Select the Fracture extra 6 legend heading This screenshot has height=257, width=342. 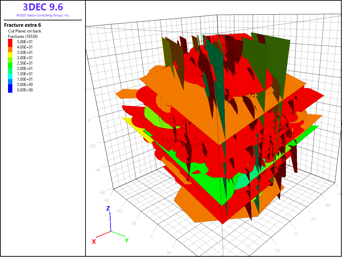22,25
